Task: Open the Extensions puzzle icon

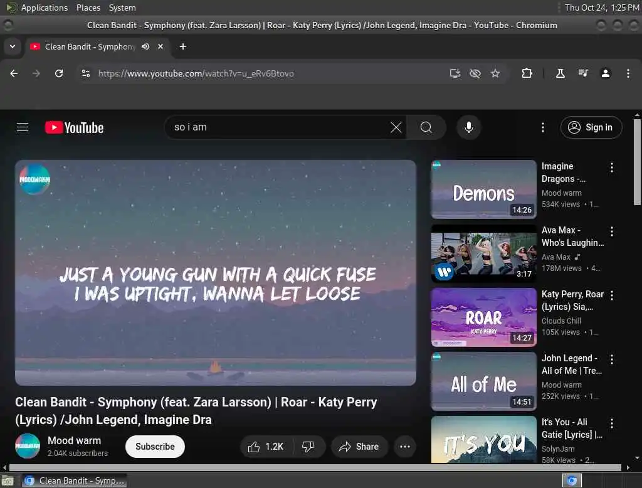Action: [527, 73]
